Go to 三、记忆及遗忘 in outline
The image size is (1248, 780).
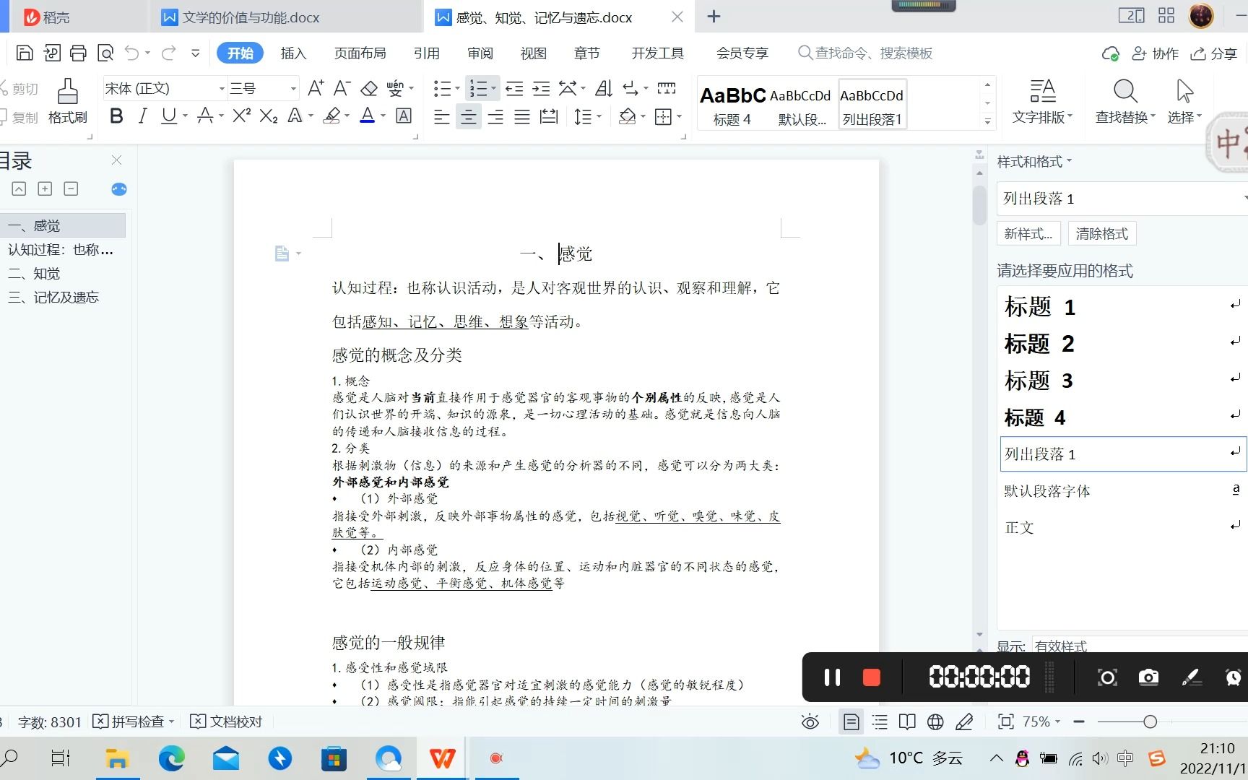(53, 298)
